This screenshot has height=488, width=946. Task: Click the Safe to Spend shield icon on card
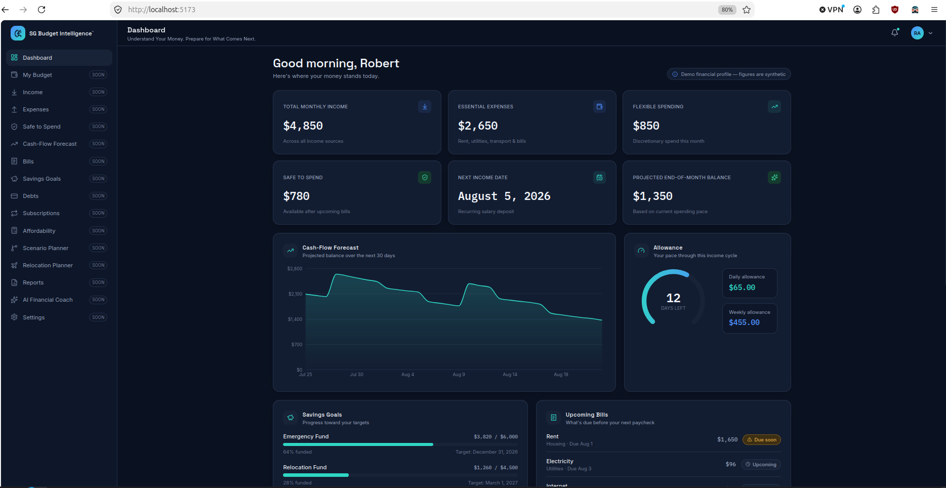pyautogui.click(x=425, y=178)
